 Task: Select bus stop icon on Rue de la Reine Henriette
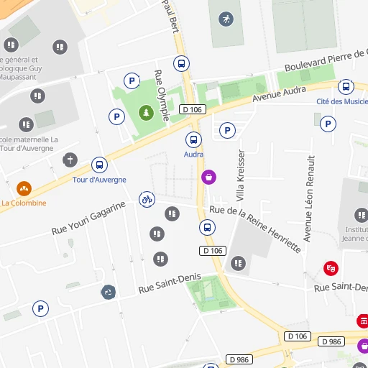coord(207,227)
